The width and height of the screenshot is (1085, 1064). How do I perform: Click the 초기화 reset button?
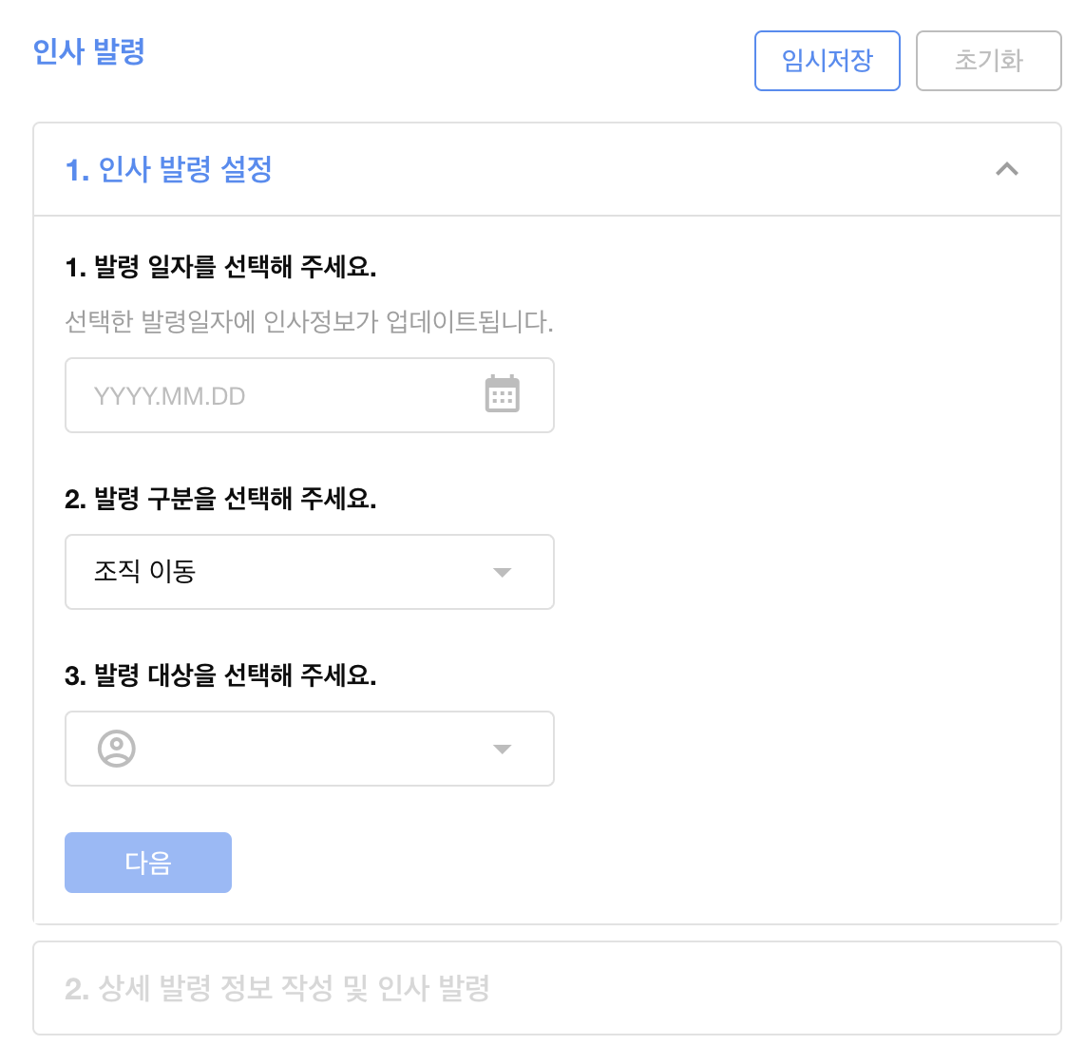[988, 61]
